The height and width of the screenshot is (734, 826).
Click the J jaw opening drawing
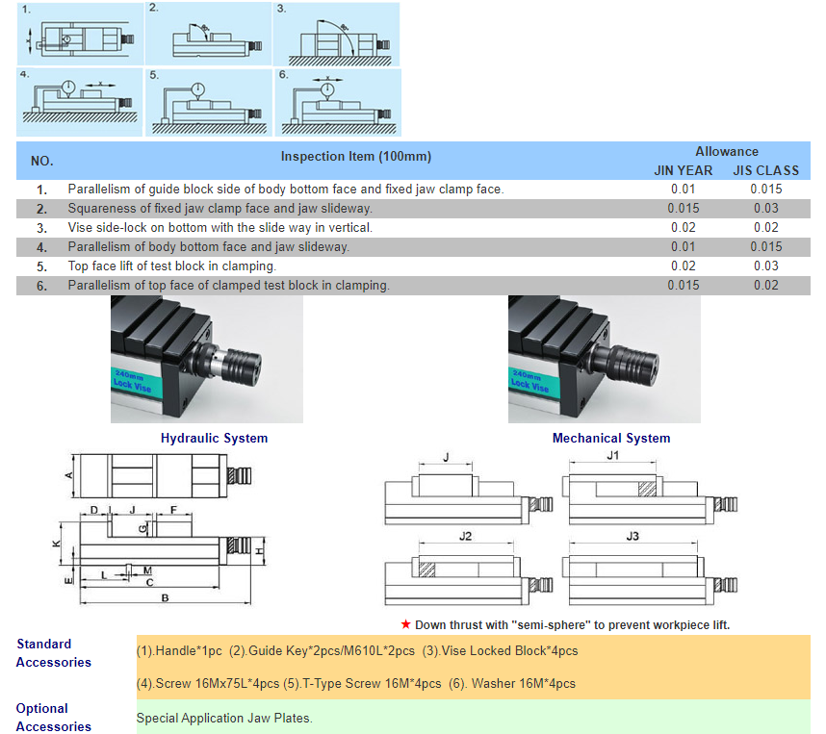[x=467, y=484]
